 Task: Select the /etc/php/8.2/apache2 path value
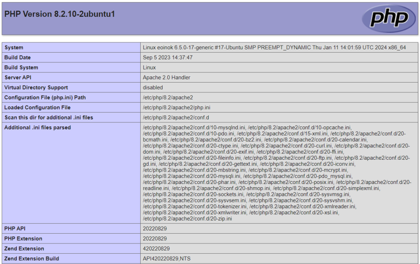pyautogui.click(x=168, y=98)
